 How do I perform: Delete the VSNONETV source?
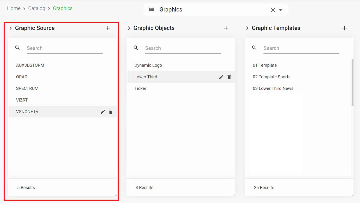point(111,112)
